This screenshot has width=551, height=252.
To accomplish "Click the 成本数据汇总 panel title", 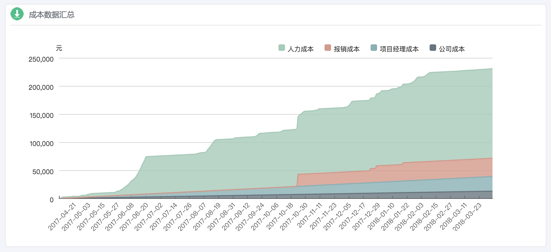I will coord(51,15).
